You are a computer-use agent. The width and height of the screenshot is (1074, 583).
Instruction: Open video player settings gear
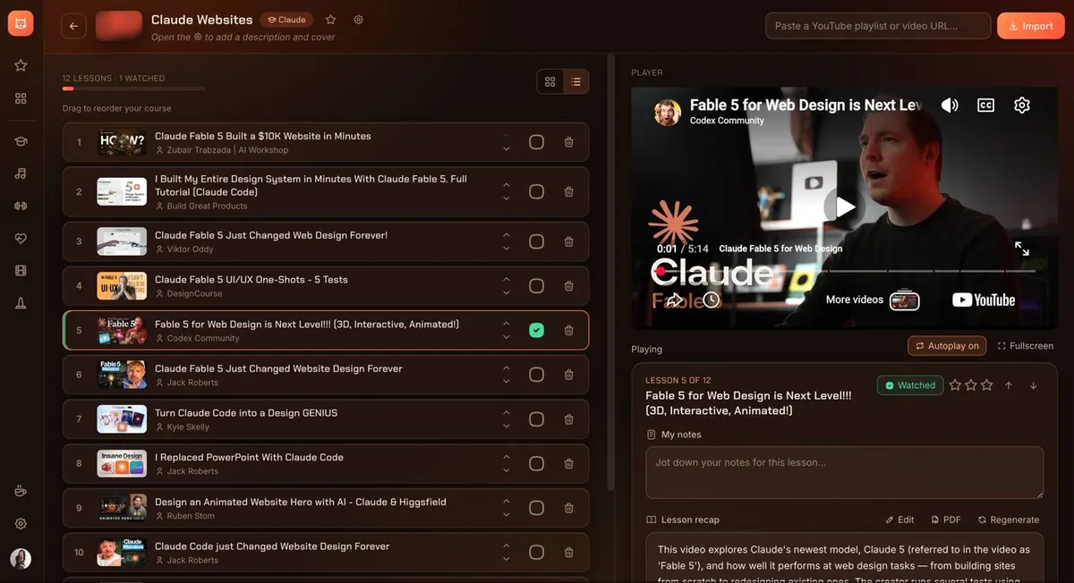pos(1022,106)
